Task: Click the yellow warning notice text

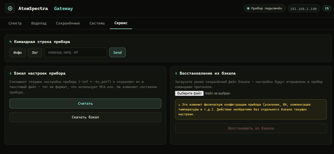Action: (244, 110)
